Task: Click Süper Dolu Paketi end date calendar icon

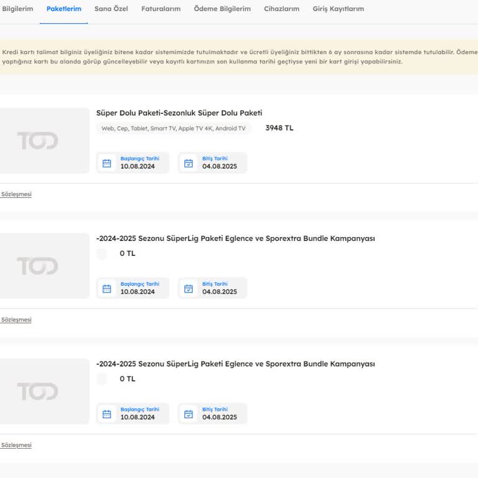Action: tap(189, 163)
